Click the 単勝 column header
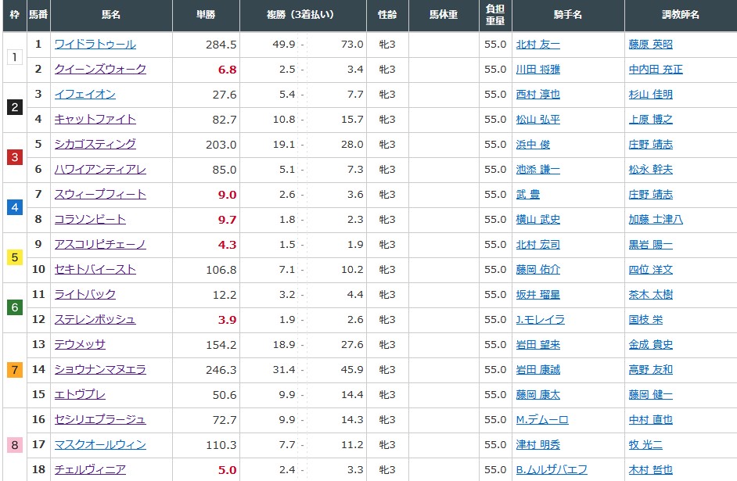Screen dimensions: 737x481 [x=206, y=15]
